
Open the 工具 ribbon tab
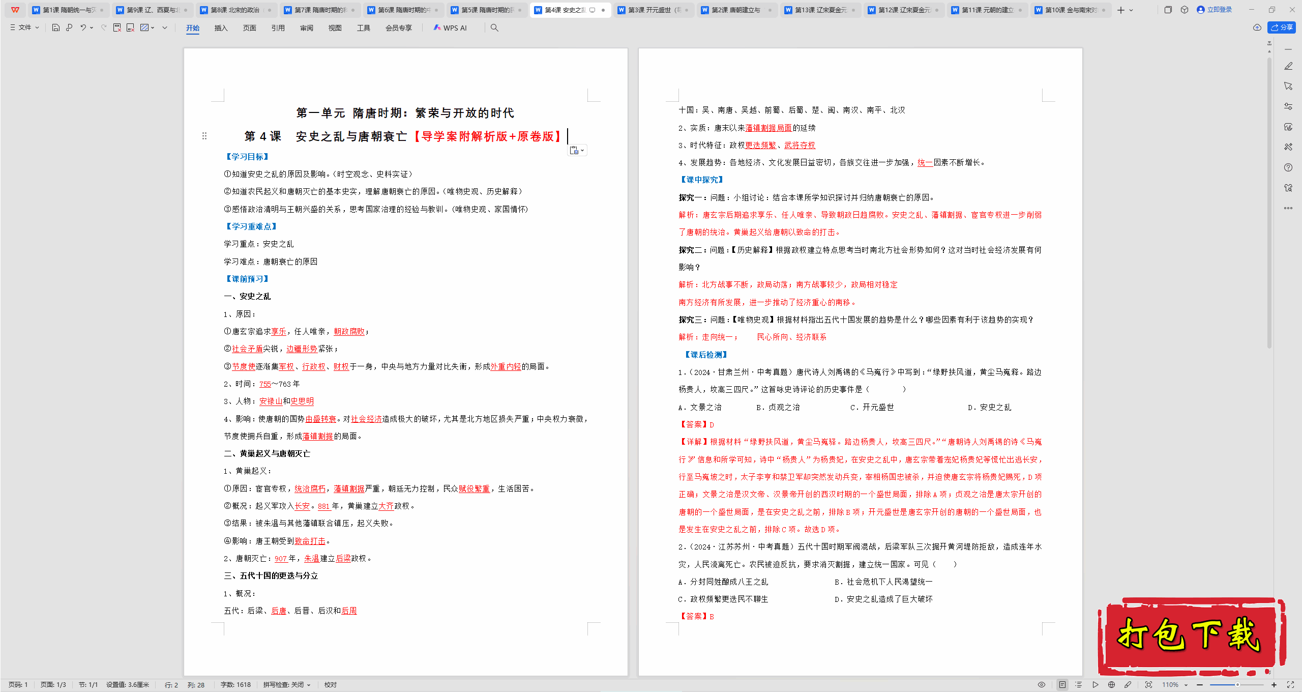tap(363, 28)
